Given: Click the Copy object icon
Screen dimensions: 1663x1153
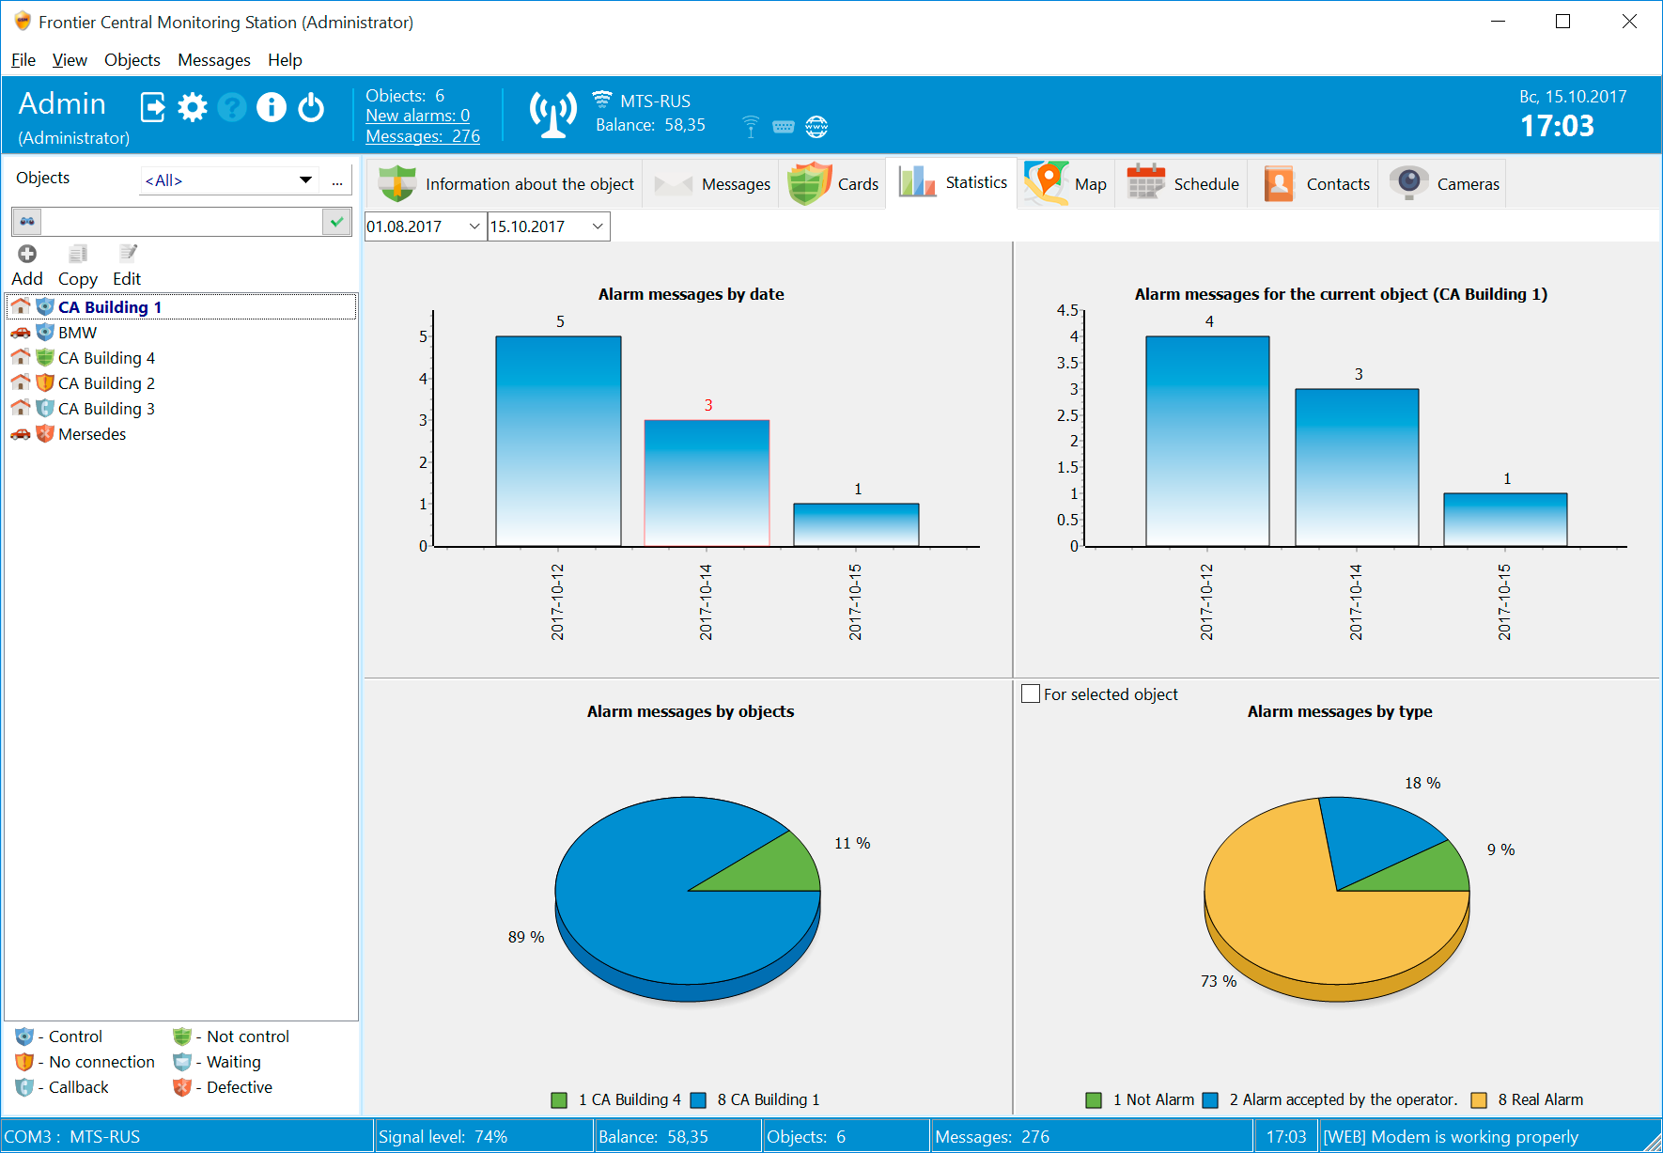Looking at the screenshot, I should tap(78, 254).
